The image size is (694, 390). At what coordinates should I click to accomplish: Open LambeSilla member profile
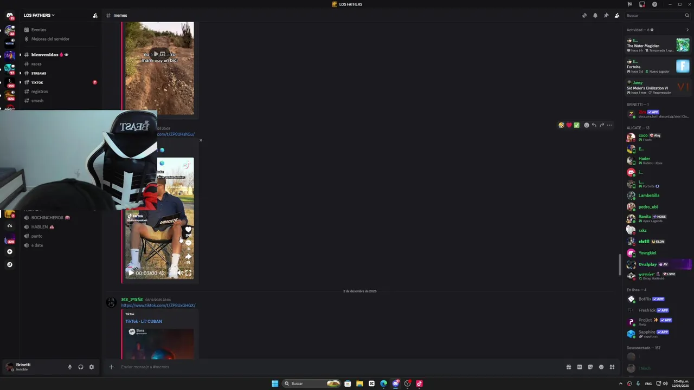658,196
